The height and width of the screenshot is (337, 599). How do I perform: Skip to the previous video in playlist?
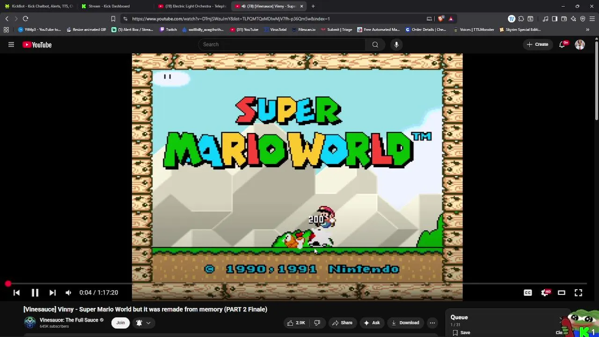click(x=16, y=293)
